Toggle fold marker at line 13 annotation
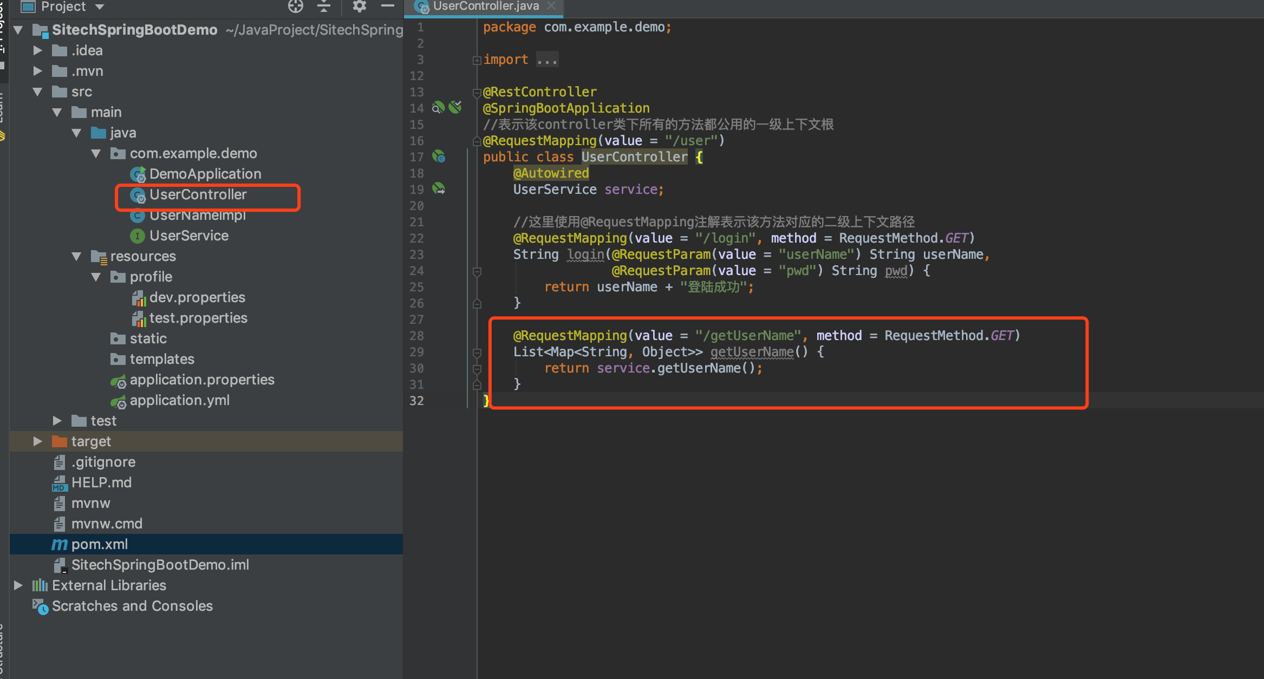1264x679 pixels. point(477,93)
